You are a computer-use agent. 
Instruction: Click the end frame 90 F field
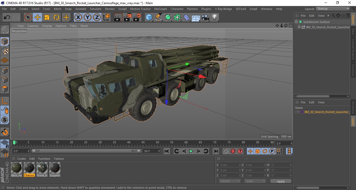click(x=152, y=151)
